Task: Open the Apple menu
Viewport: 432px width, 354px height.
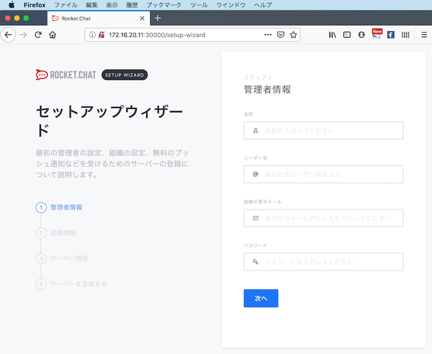Action: 11,5
